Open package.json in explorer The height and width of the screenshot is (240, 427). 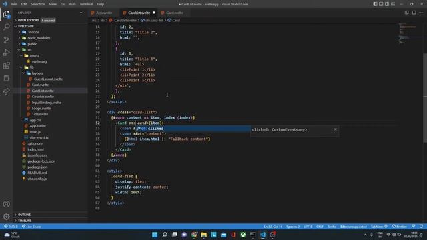(37, 167)
